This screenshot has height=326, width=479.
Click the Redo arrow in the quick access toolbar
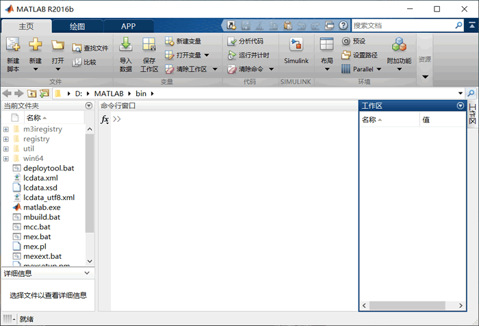315,26
